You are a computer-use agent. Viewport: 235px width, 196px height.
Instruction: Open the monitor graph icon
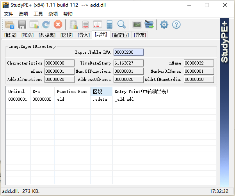(137, 24)
